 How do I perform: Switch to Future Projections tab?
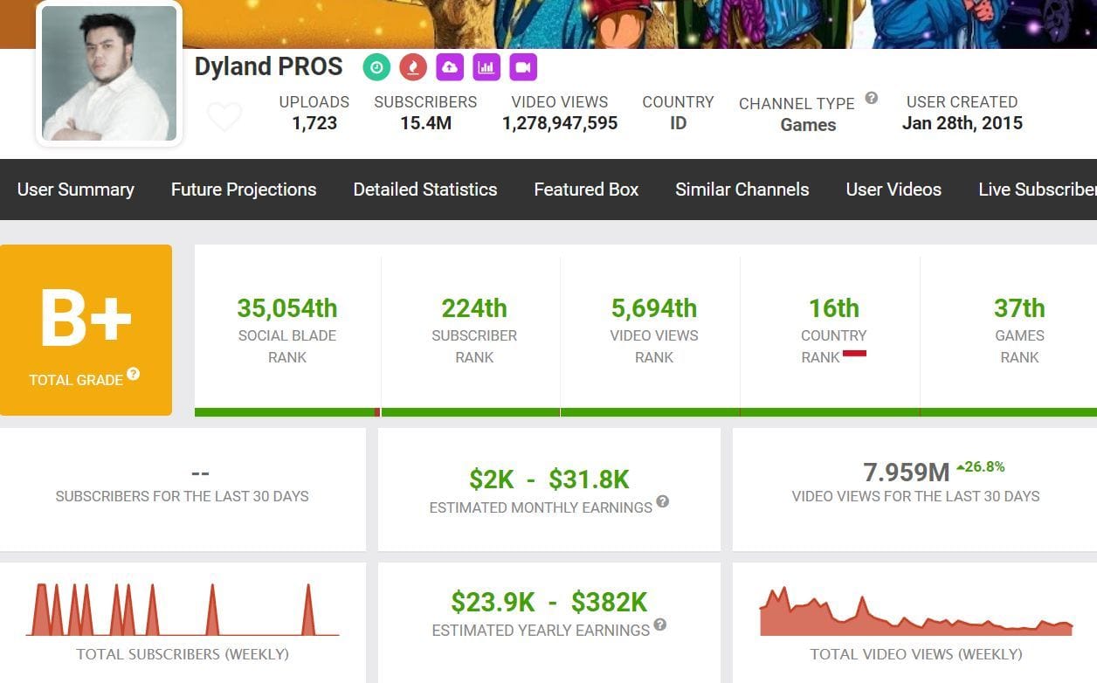tap(244, 190)
